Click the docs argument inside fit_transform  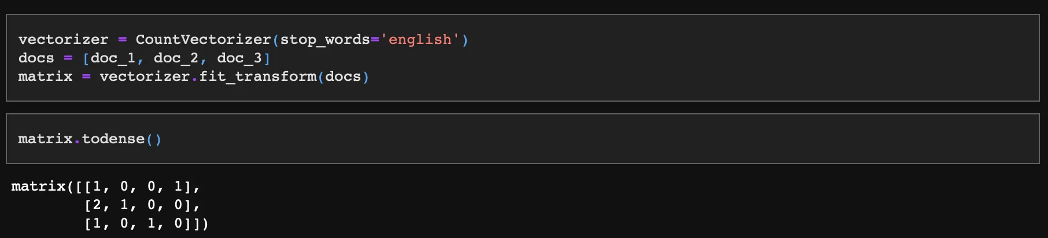343,76
